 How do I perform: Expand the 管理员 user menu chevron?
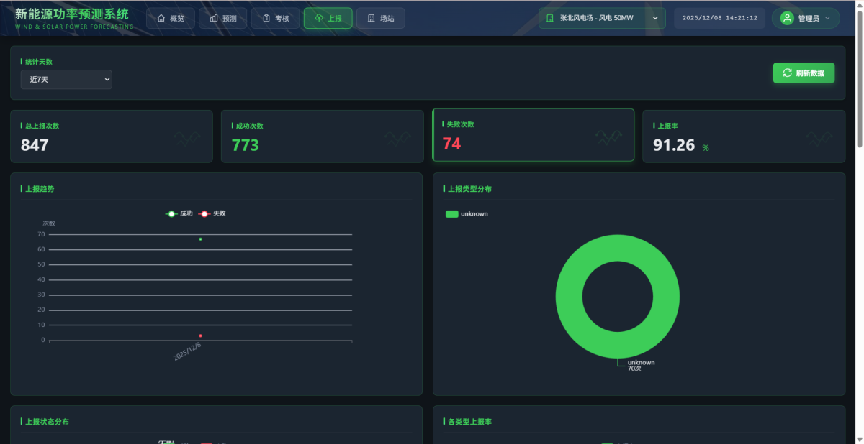(x=827, y=18)
